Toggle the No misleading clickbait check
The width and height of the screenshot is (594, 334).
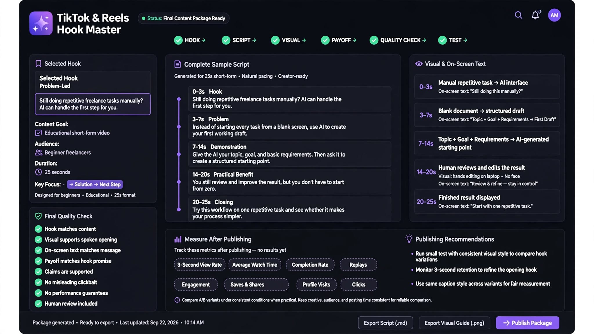38,282
